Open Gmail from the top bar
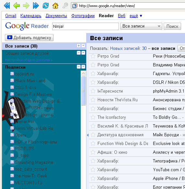This screenshot has width=185, height=189. point(11,16)
